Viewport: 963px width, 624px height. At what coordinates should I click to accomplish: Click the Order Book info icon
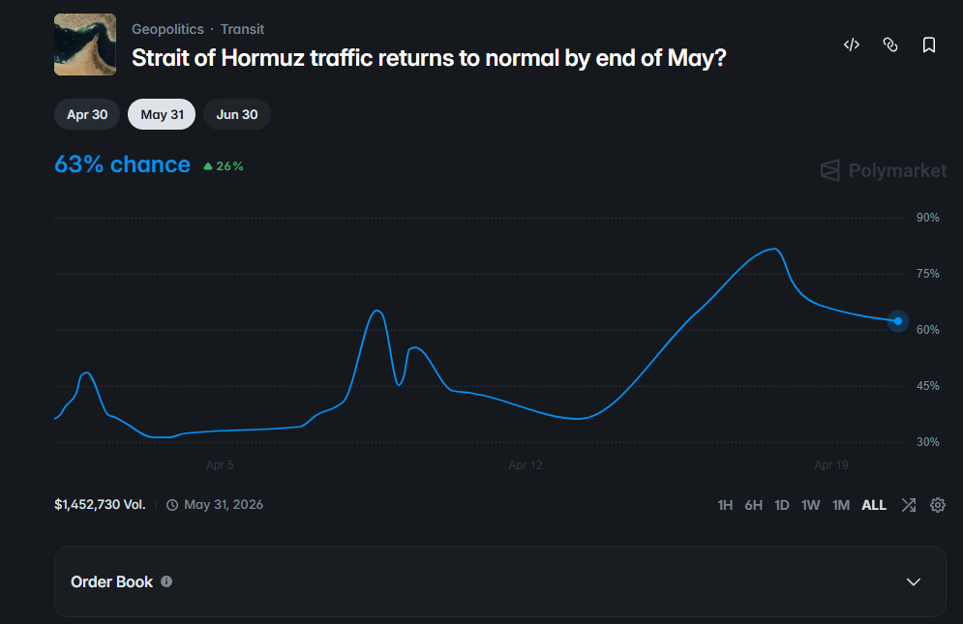166,581
